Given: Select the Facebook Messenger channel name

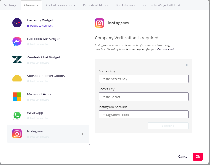Looking at the screenshot, I should tap(43, 39).
